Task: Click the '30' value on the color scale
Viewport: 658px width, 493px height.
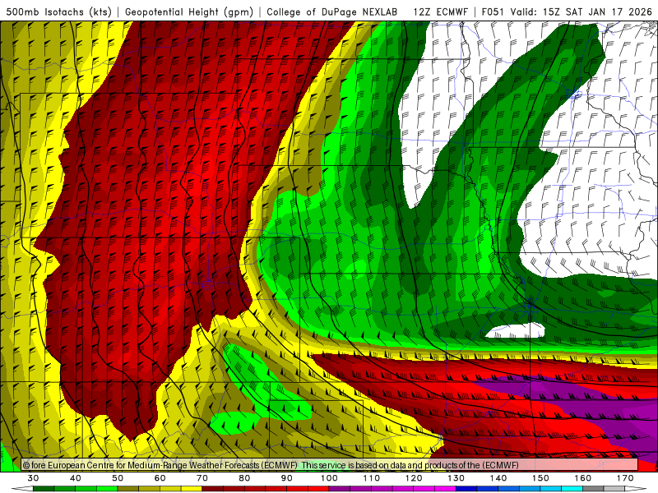Action: [x=33, y=478]
